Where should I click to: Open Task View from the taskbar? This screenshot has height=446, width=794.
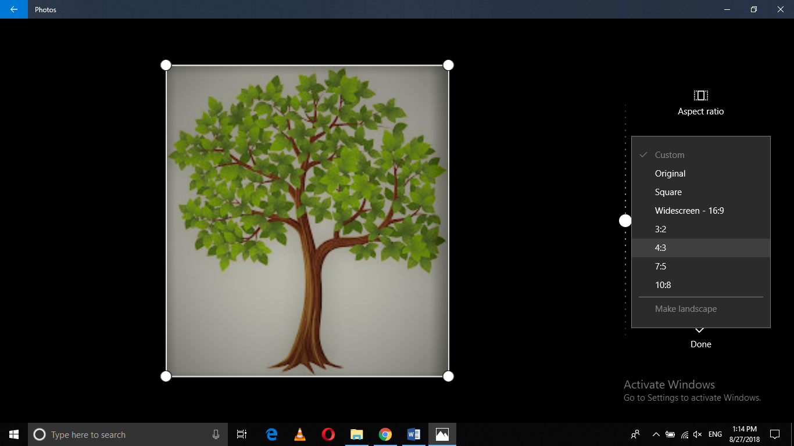pos(241,434)
